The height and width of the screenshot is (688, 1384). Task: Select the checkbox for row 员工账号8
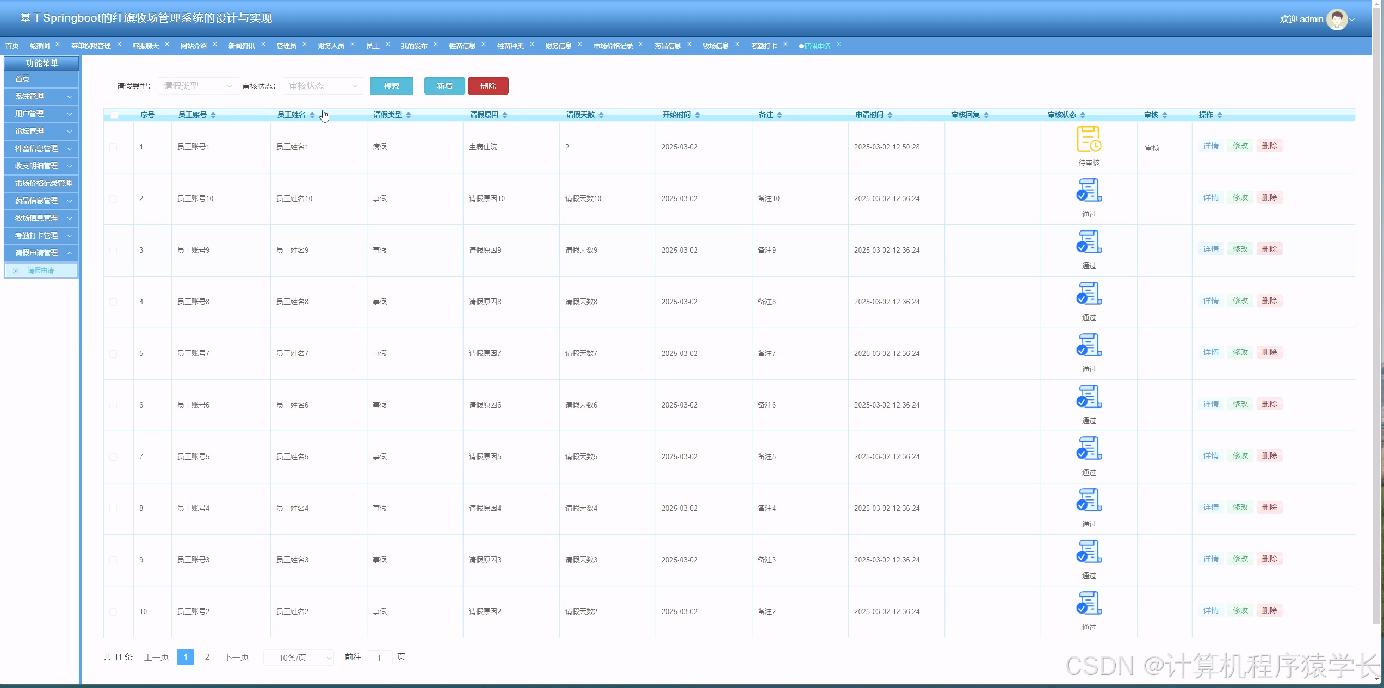113,302
